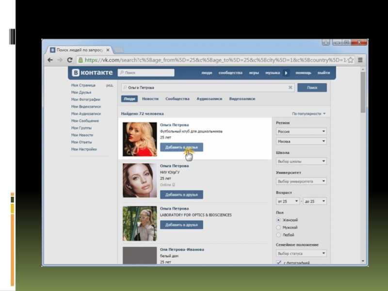Screen dimensions: 388x291
Task: Switch to the 'Сообщества' search tab
Action: pyautogui.click(x=178, y=99)
